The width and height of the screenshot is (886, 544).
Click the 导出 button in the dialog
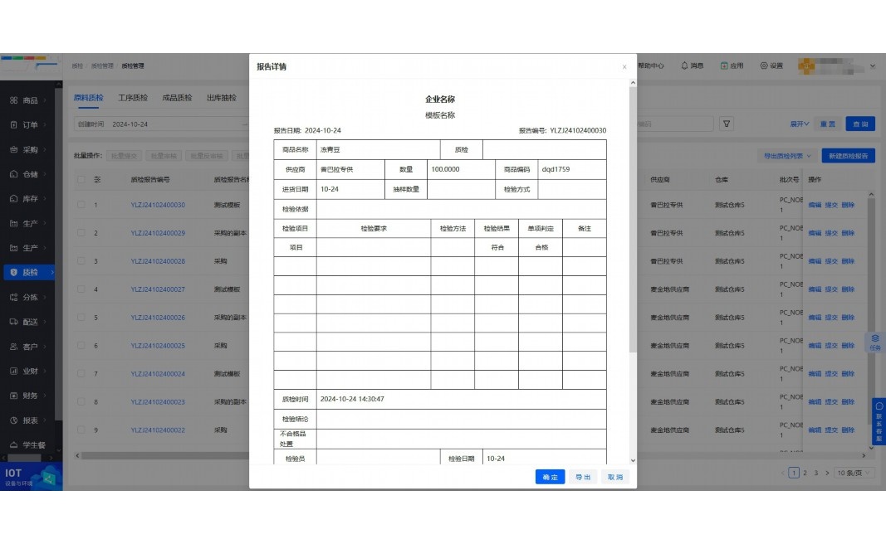tap(583, 477)
